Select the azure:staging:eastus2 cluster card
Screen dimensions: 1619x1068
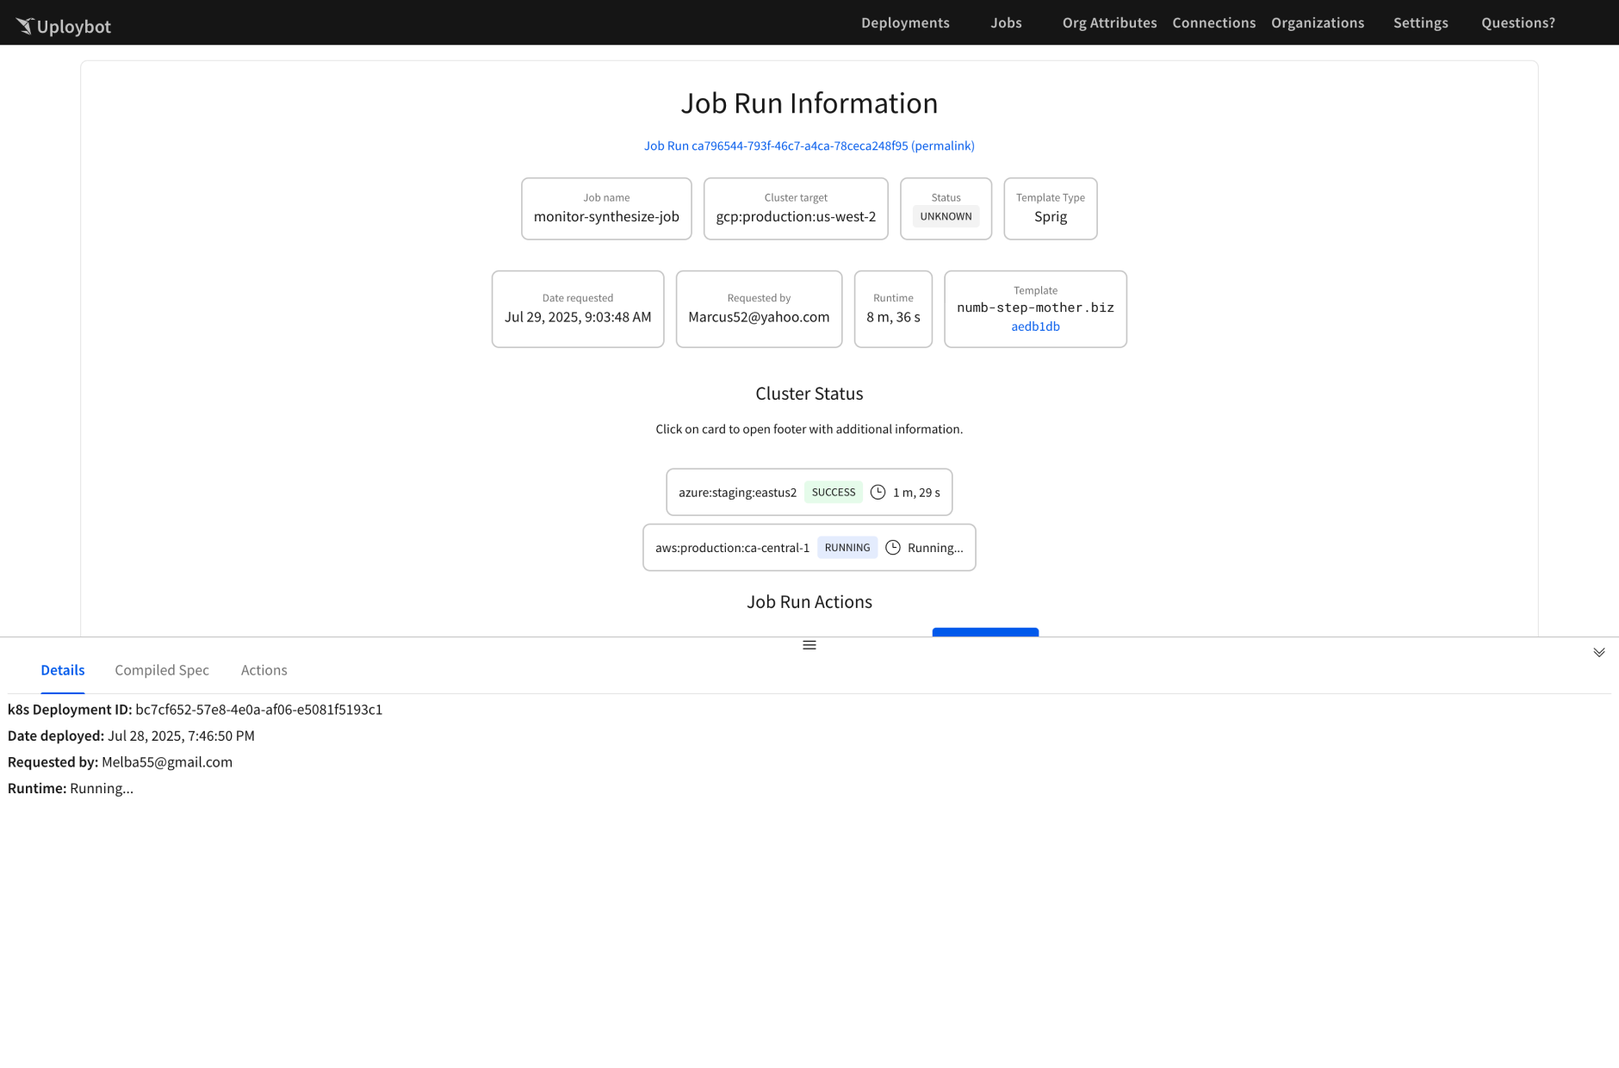(737, 492)
